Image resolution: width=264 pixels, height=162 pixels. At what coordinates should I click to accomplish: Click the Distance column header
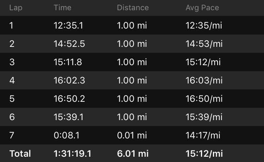(133, 8)
